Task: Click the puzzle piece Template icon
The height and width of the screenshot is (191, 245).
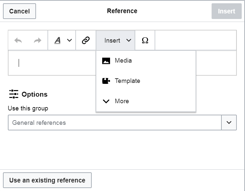Action: click(106, 81)
